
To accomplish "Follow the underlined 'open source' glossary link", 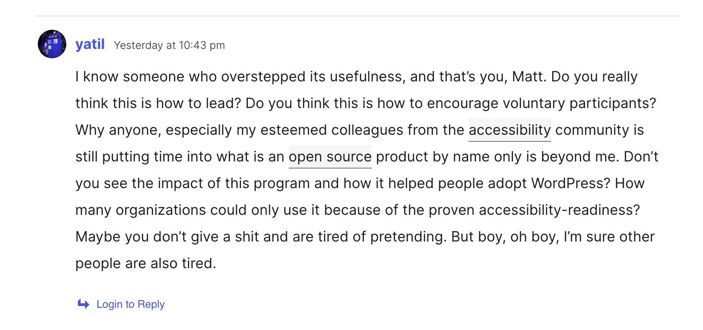I will point(330,157).
